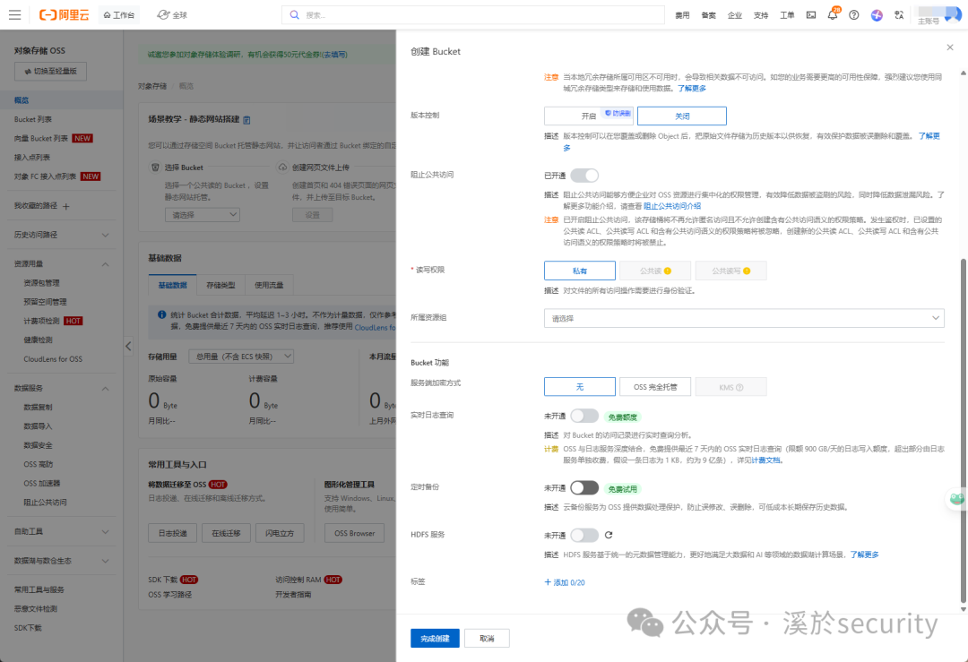This screenshot has height=662, width=968.
Task: Refresh HDFS 服务 status with circular arrow icon
Action: [607, 535]
